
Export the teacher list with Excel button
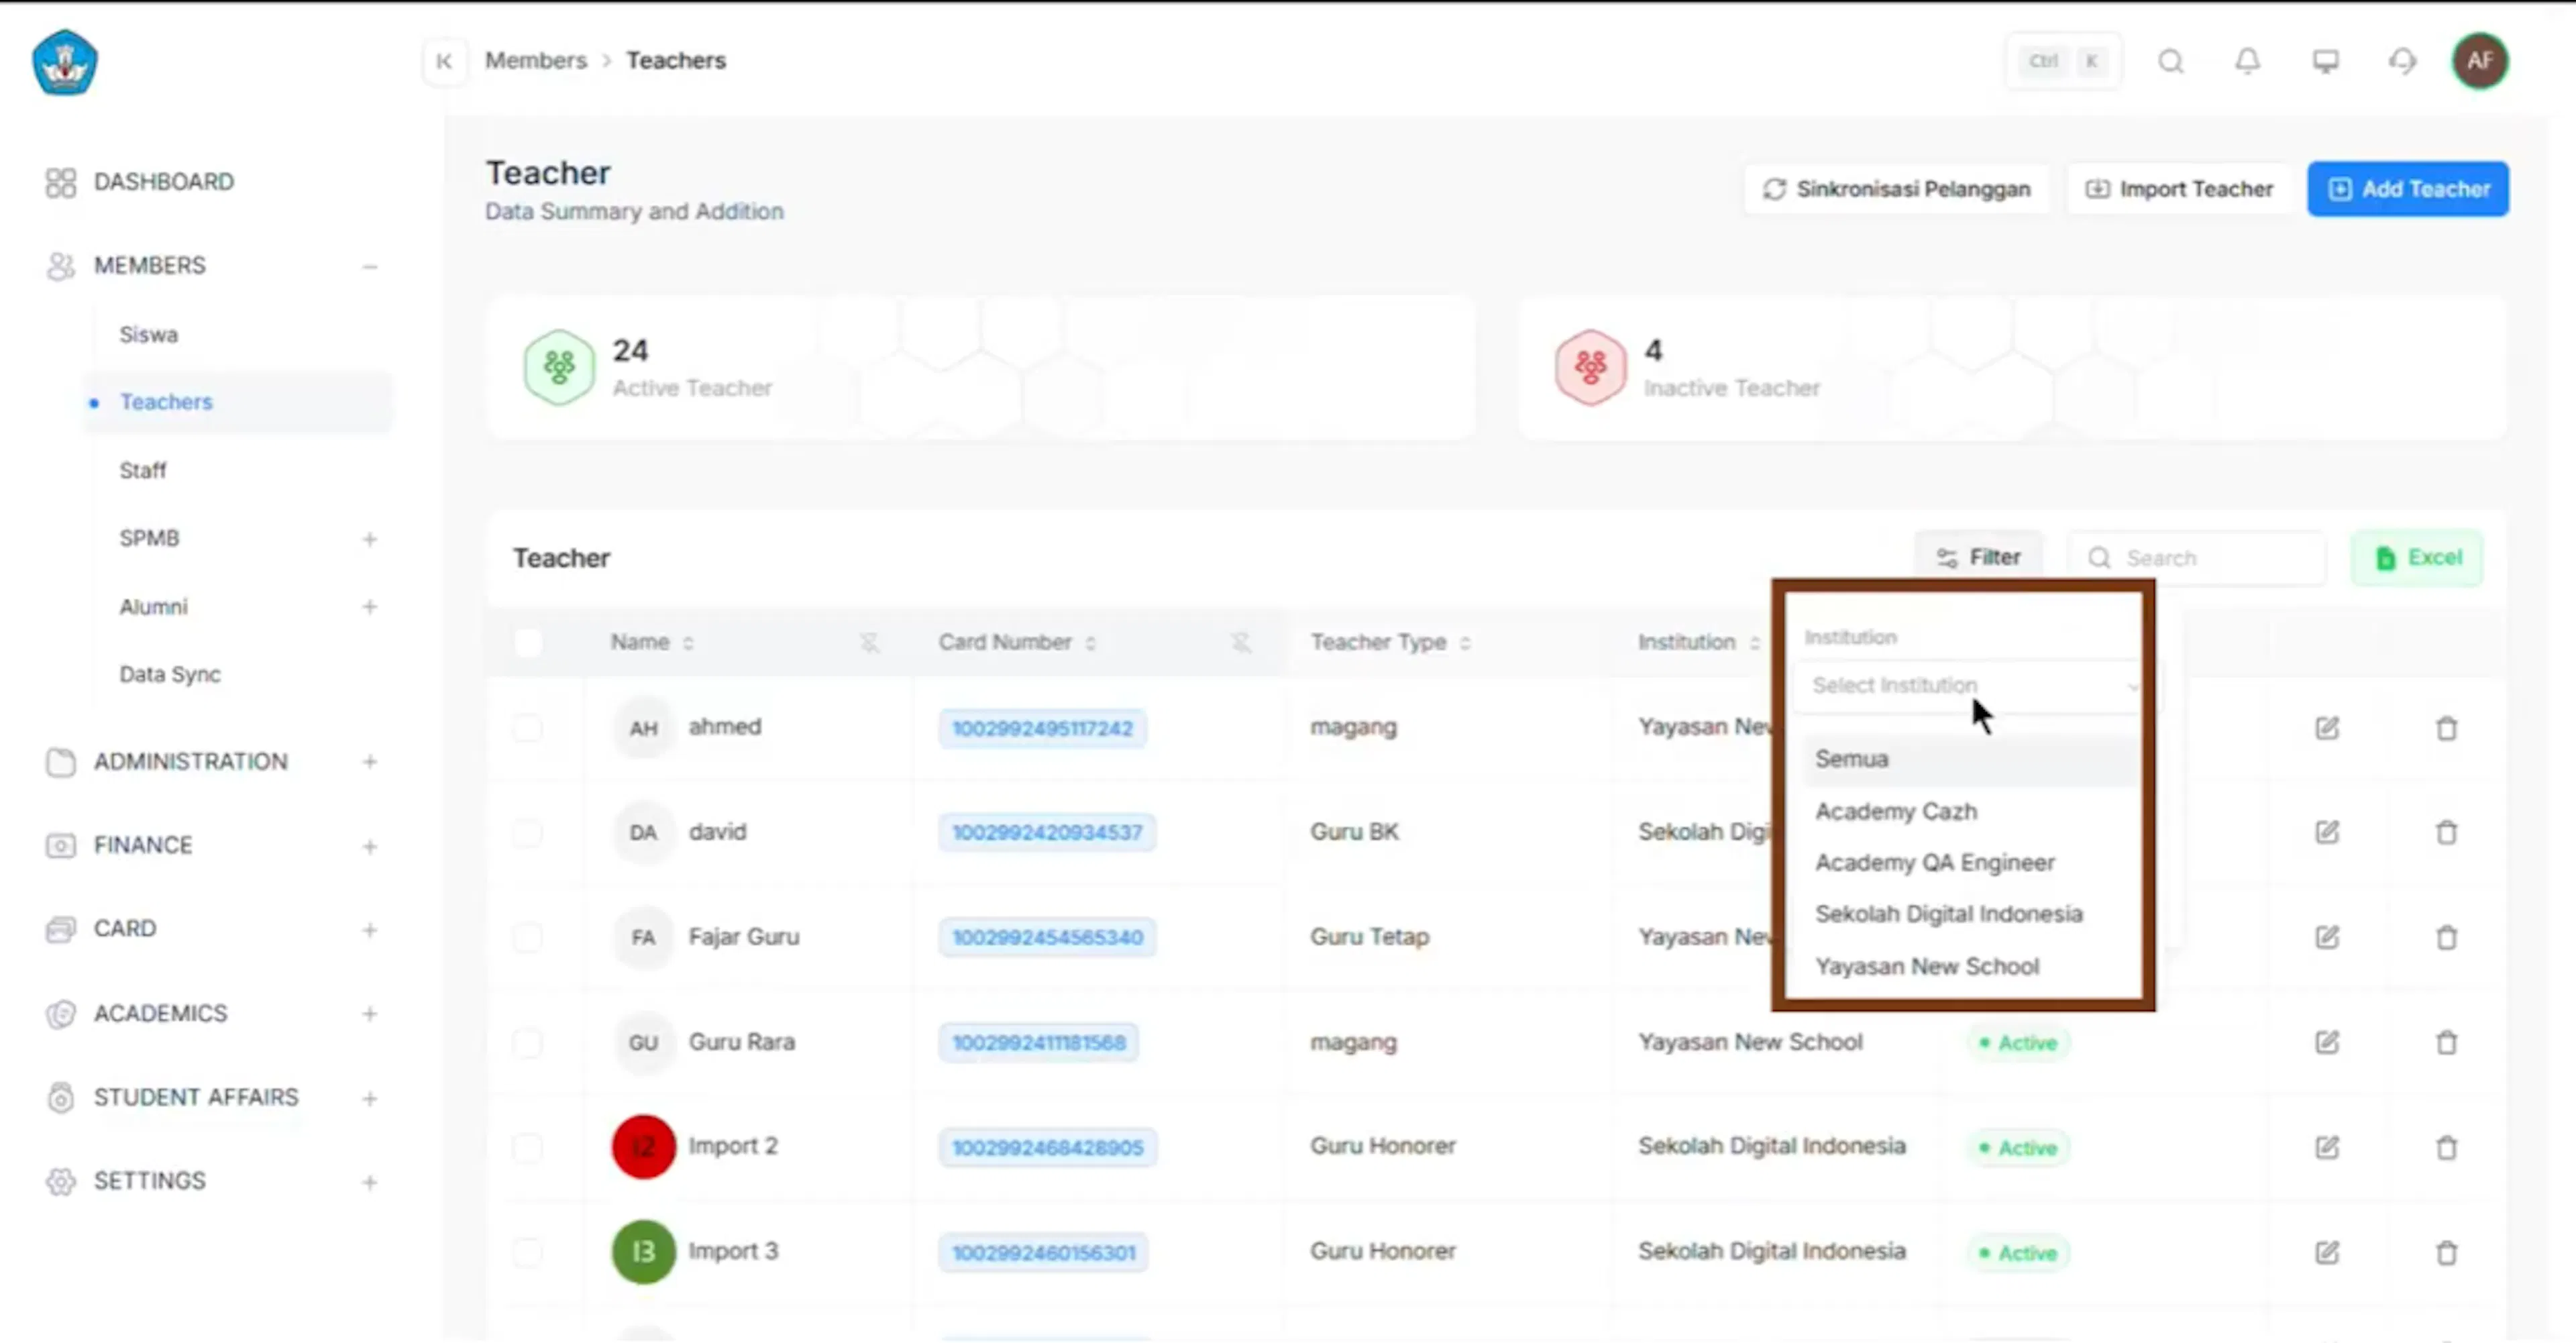tap(2416, 557)
